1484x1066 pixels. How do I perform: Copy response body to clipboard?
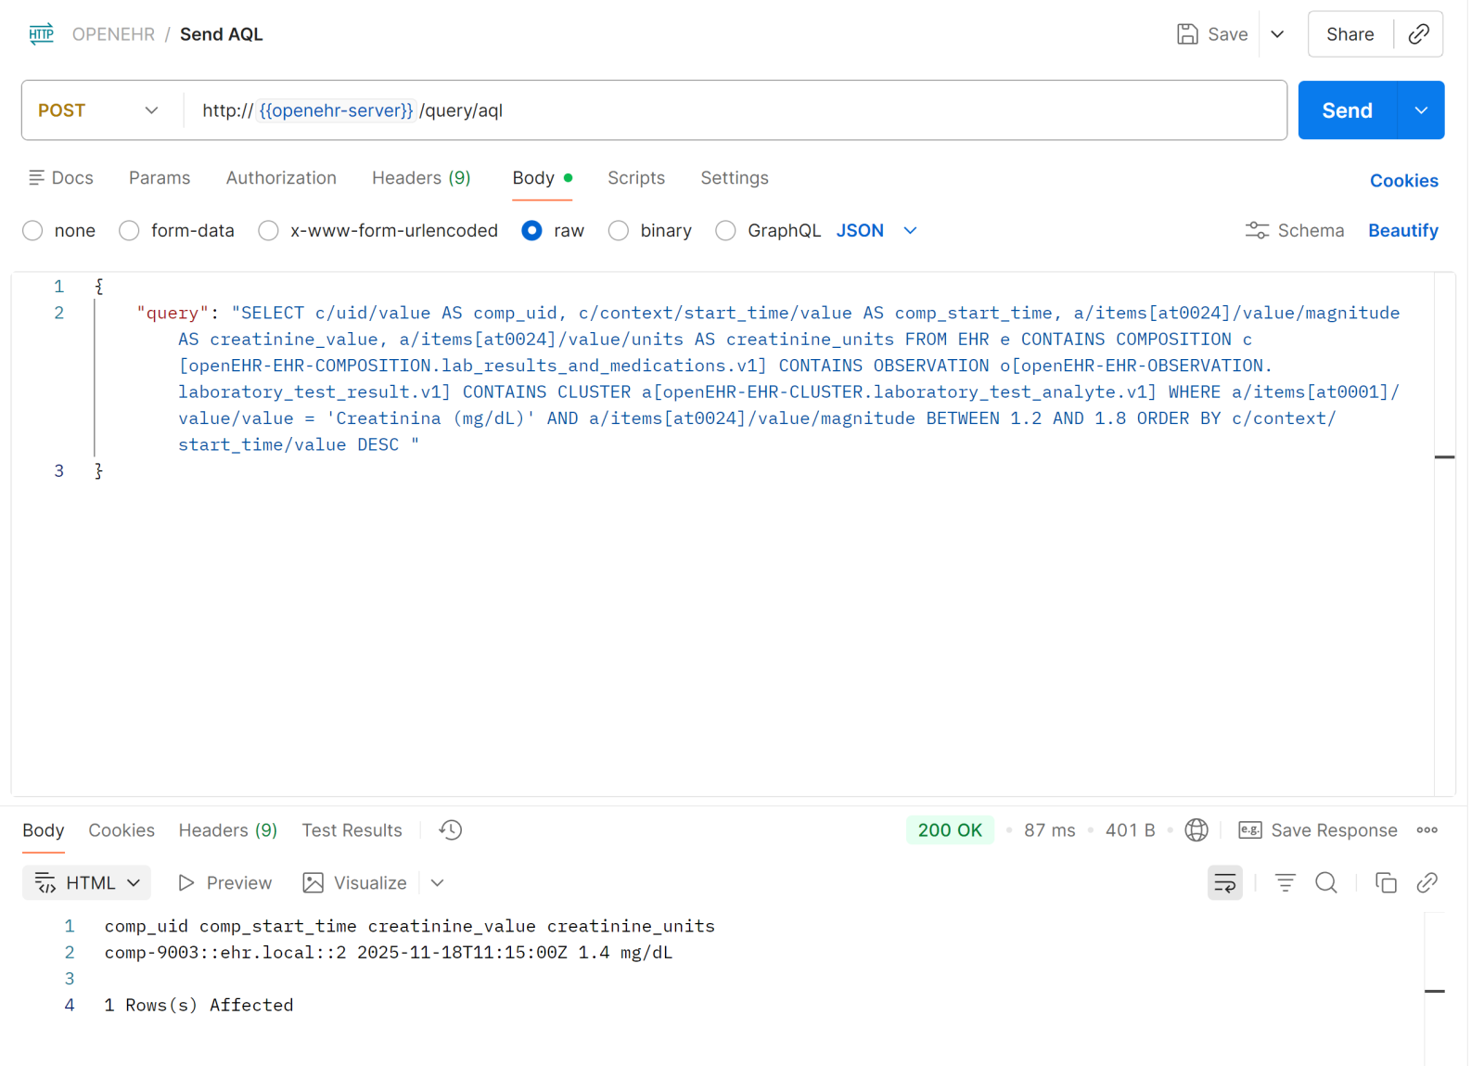pyautogui.click(x=1386, y=883)
